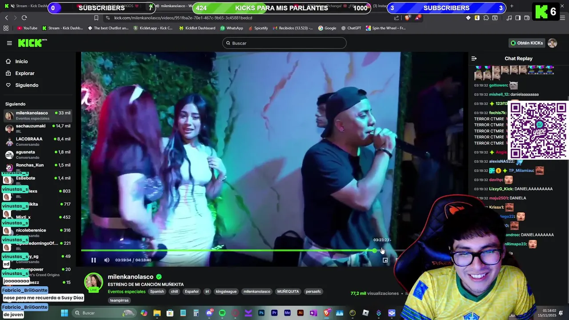Open milenkanolasco channel in sidebar
Viewport: 569px width, 320px height.
pyautogui.click(x=38, y=116)
